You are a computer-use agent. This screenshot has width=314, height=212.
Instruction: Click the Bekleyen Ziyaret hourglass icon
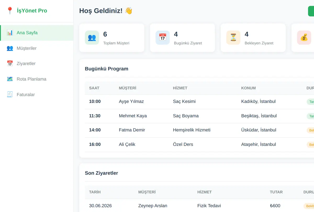233,38
